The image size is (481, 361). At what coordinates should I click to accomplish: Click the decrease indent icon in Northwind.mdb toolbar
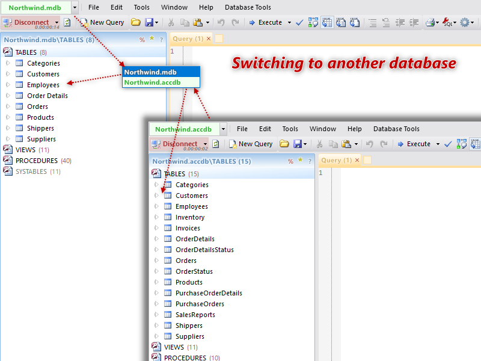point(400,22)
